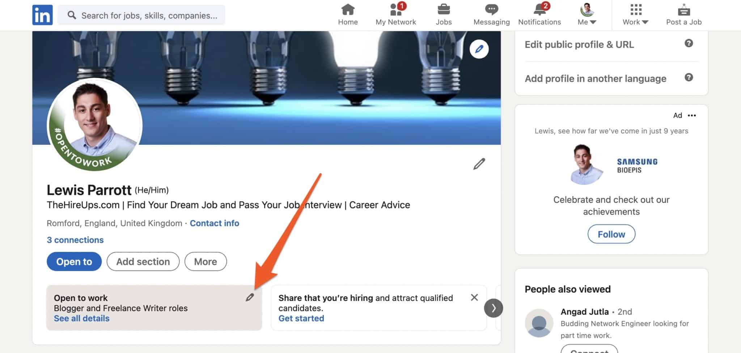Viewport: 741px width, 353px height.
Task: Open Add profile in another language
Action: click(x=596, y=78)
